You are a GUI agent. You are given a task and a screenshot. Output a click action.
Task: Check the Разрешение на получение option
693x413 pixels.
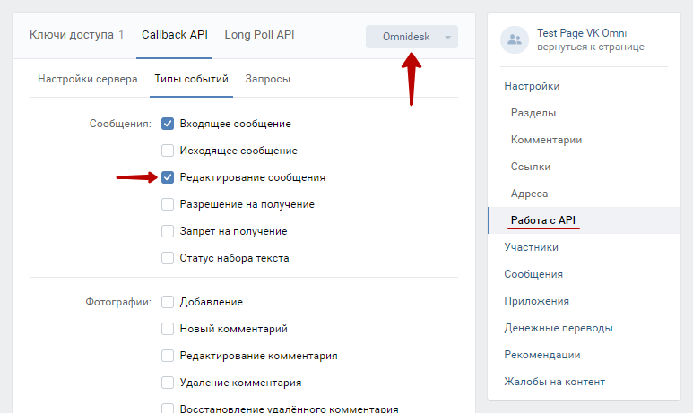pos(168,204)
